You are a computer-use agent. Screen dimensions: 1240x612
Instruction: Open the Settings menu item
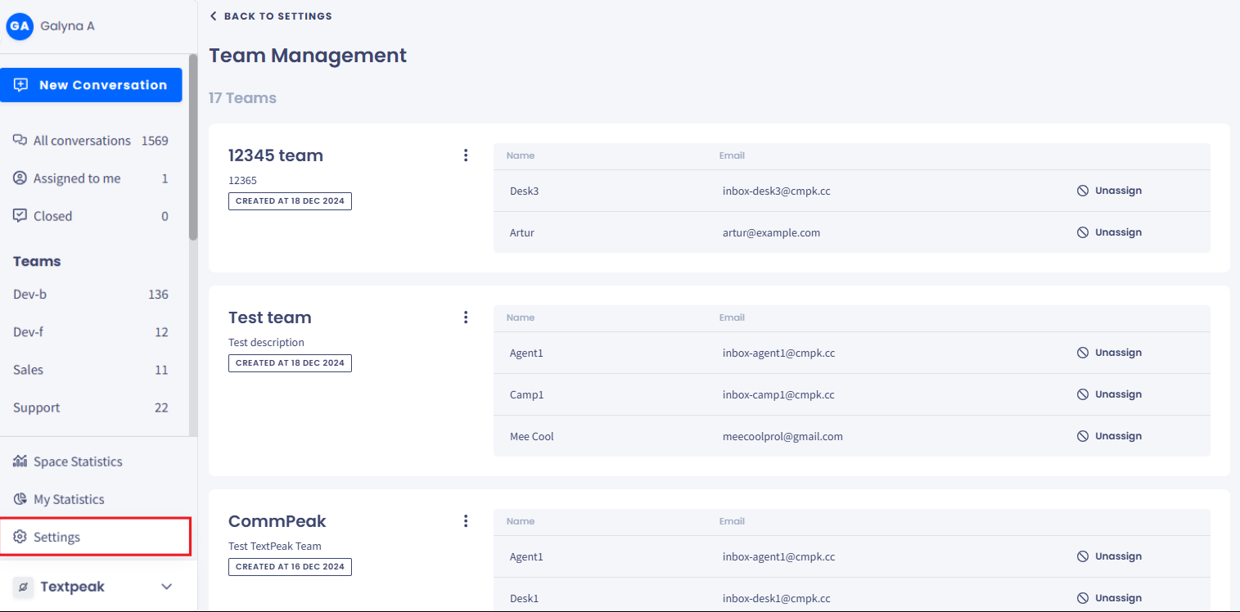tap(95, 537)
